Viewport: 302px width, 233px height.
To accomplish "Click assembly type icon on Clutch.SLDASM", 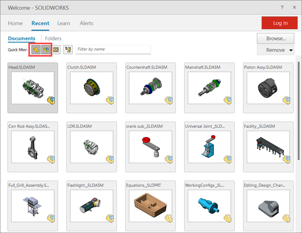I will click(x=110, y=100).
